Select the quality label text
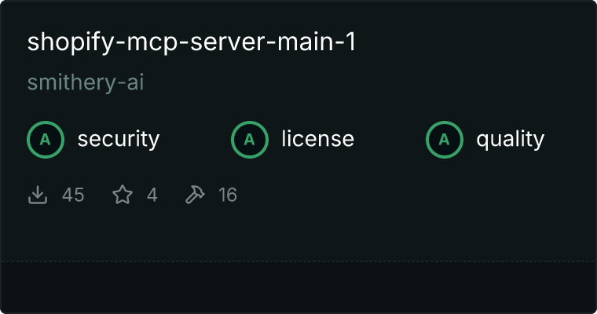This screenshot has width=597, height=314. pyautogui.click(x=510, y=139)
